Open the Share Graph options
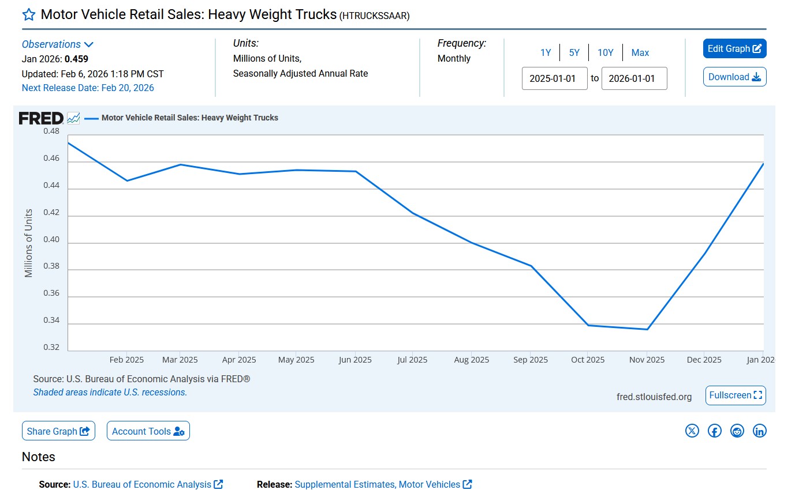Image resolution: width=810 pixels, height=490 pixels. [58, 431]
